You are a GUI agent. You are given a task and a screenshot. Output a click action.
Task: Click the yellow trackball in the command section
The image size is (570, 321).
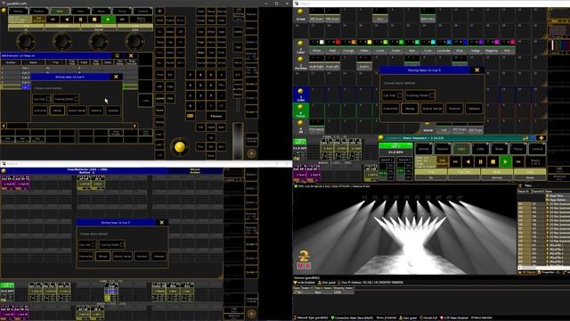[180, 147]
